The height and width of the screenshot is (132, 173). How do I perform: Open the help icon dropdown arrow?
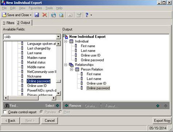pos(91,15)
